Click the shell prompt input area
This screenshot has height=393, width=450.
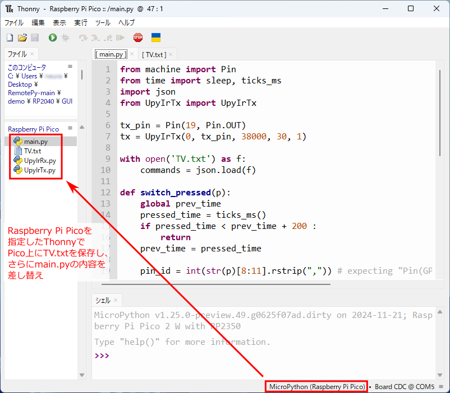point(264,355)
